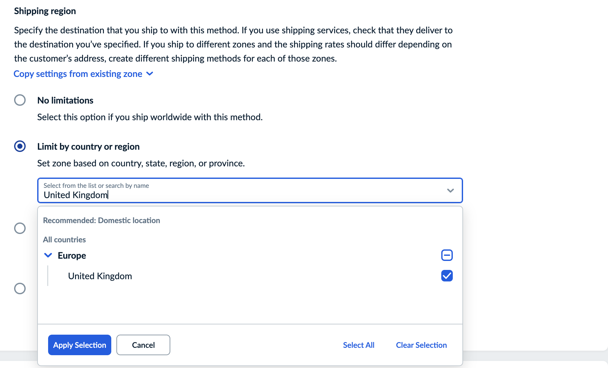608x368 pixels.
Task: Select the No limitations radio button
Action: point(20,100)
